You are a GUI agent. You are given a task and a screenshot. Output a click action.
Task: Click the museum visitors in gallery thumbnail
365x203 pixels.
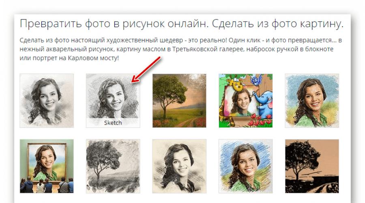tap(47, 185)
